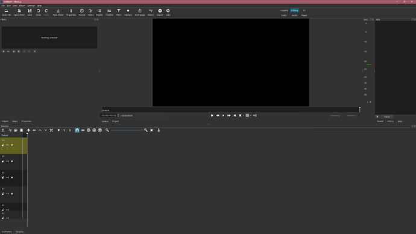Split at playhead in timeline toolbar
The image size is (416, 234).
click(x=51, y=130)
